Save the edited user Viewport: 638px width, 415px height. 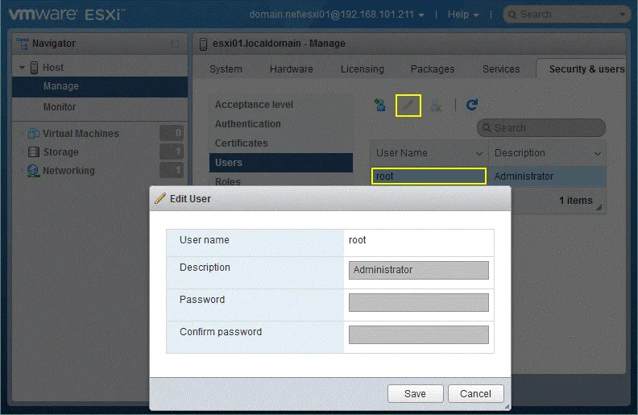click(415, 393)
